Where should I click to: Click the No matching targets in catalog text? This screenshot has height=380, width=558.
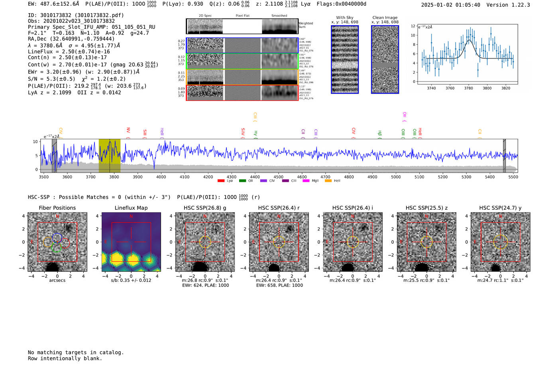tap(76, 352)
